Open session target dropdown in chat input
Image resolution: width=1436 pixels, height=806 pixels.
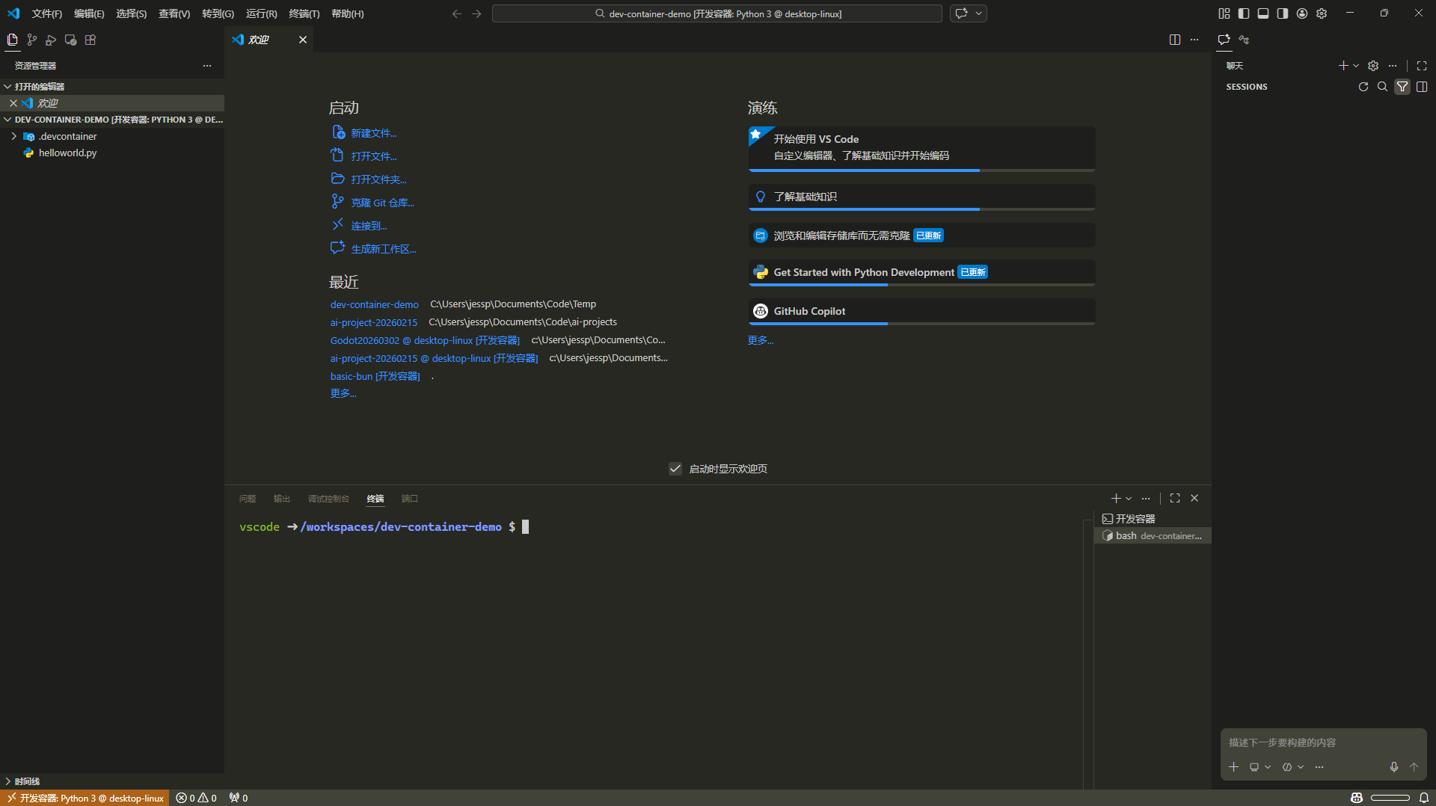[x=1260, y=767]
